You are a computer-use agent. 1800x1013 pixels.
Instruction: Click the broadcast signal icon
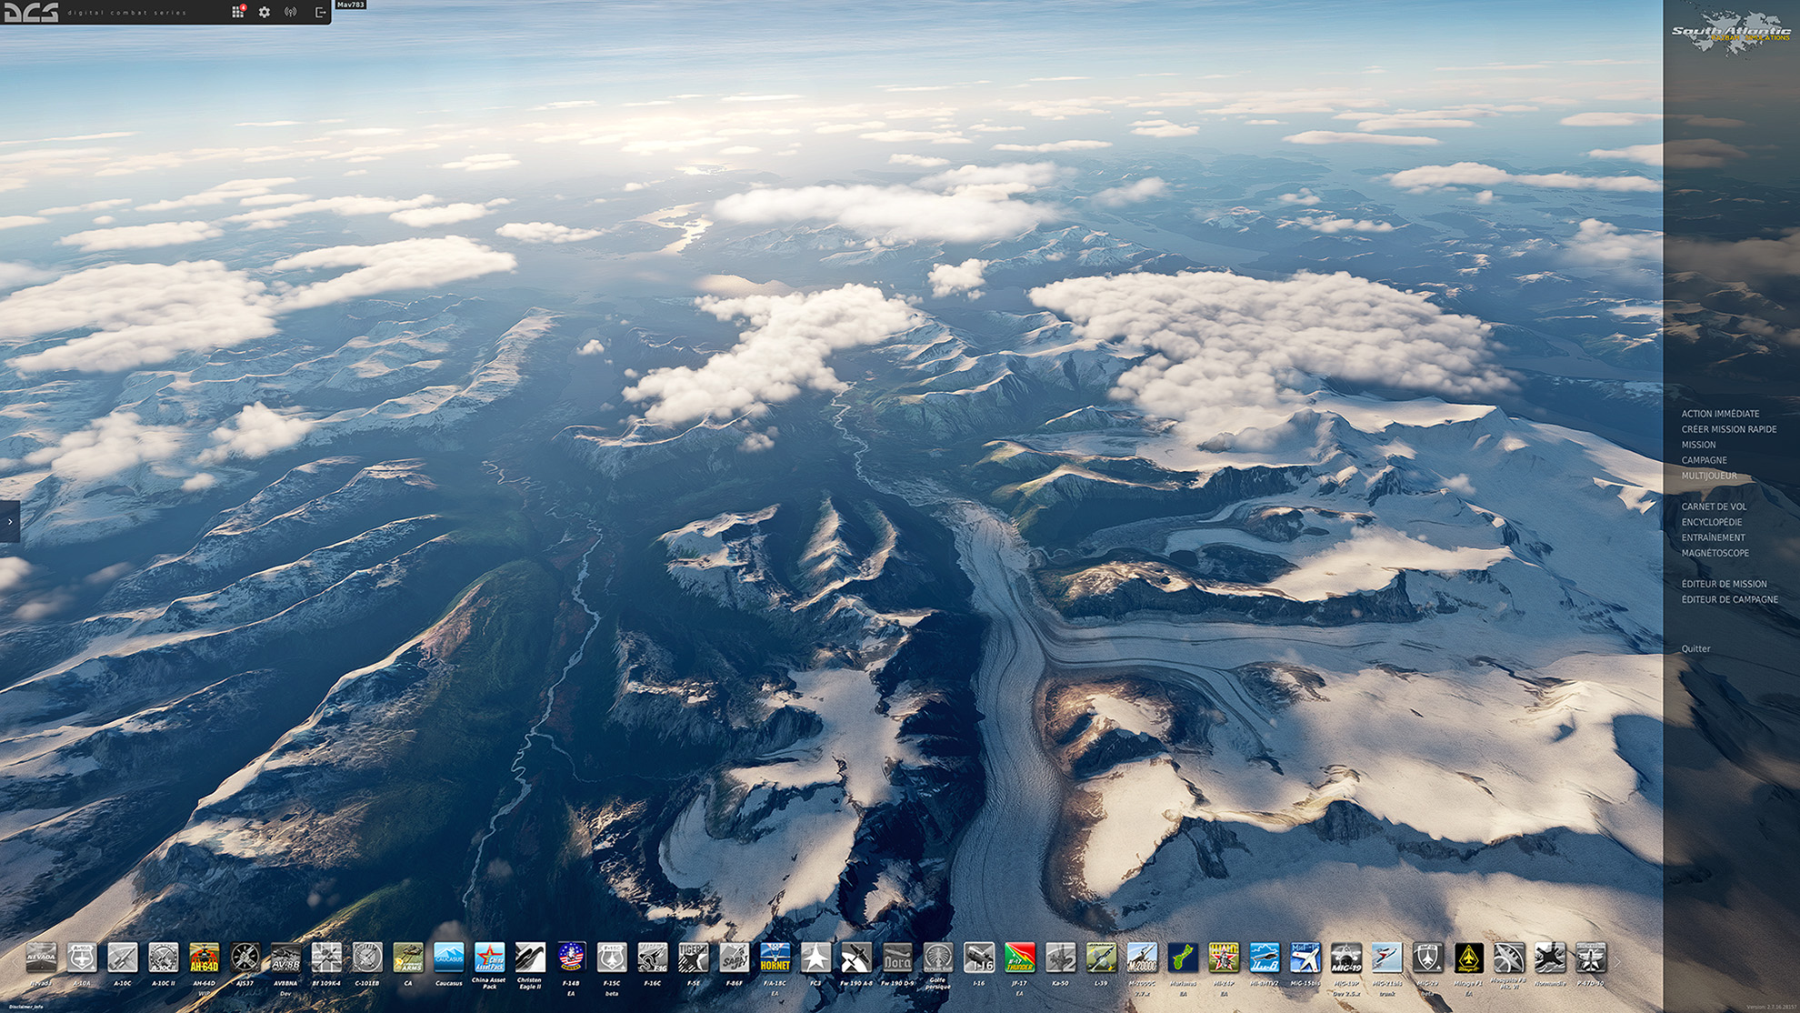point(291,12)
